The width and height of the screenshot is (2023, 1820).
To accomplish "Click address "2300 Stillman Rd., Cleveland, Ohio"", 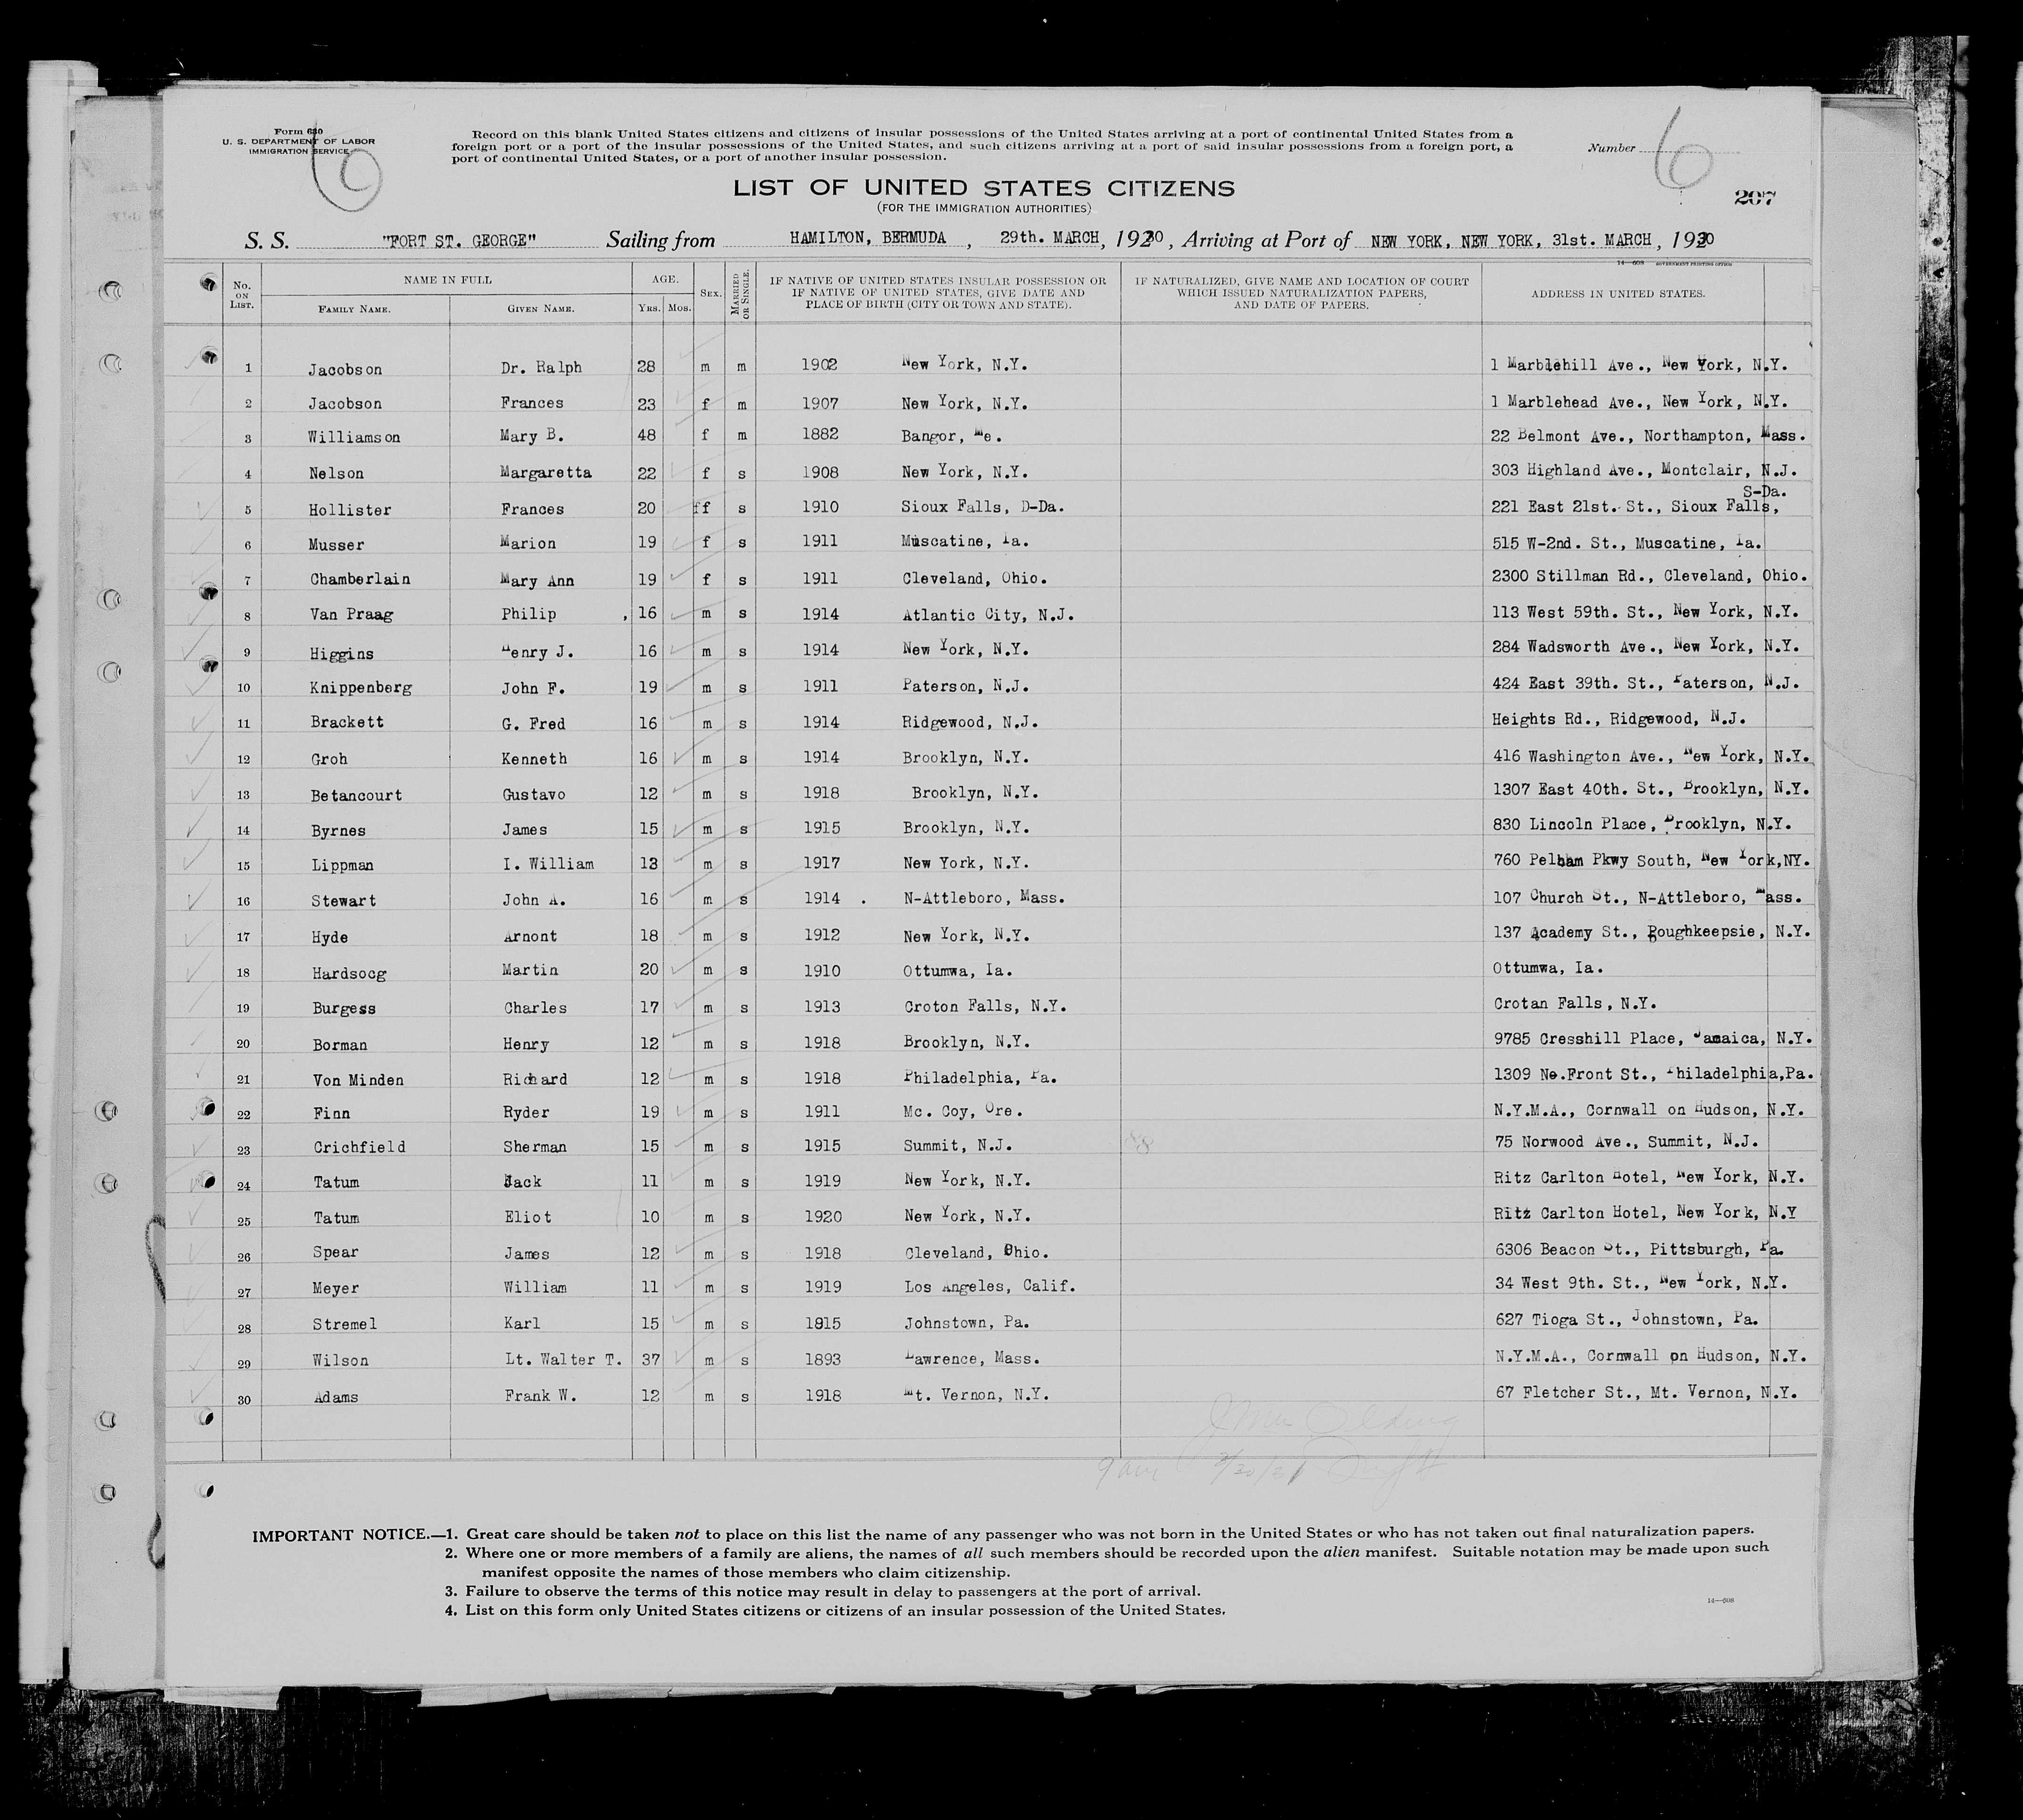I will tap(1650, 576).
